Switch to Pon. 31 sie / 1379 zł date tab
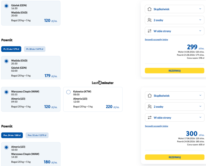 [x=37, y=135]
